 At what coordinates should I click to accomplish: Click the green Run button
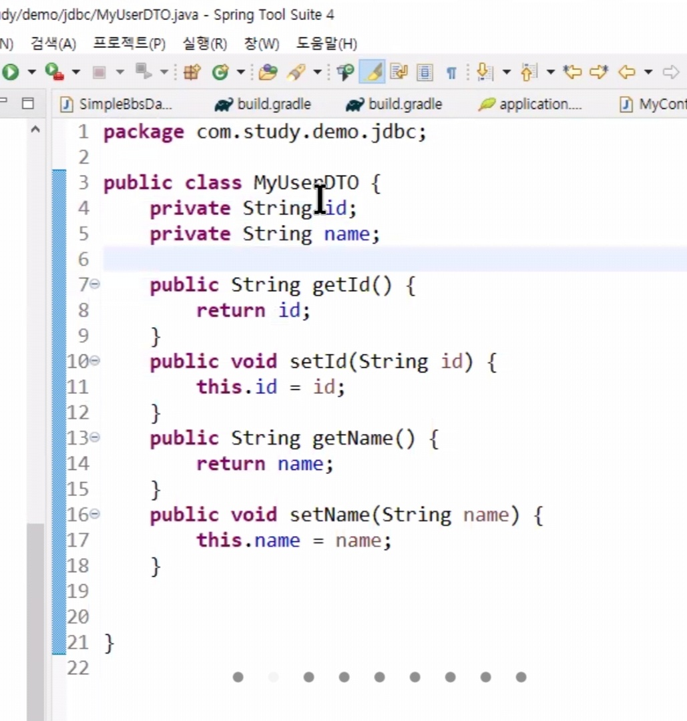(x=11, y=71)
